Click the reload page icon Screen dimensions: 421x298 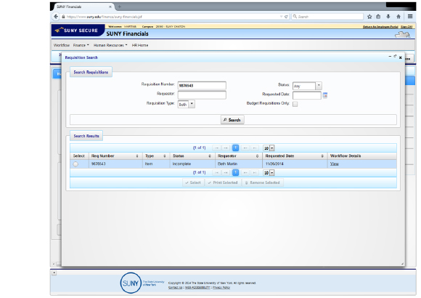(286, 17)
